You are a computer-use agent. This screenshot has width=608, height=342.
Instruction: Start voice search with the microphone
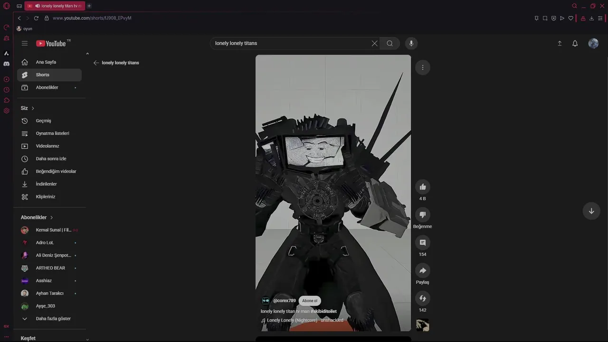click(x=411, y=43)
